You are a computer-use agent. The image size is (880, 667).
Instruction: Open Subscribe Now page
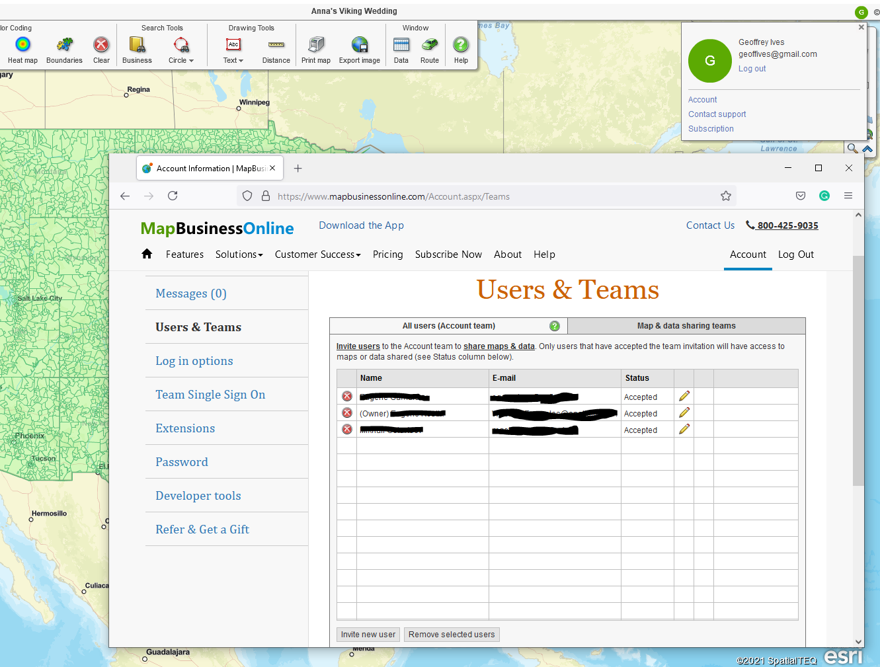(448, 255)
